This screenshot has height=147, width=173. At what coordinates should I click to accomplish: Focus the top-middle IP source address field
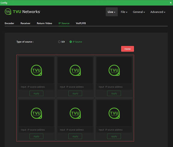click(x=75, y=87)
